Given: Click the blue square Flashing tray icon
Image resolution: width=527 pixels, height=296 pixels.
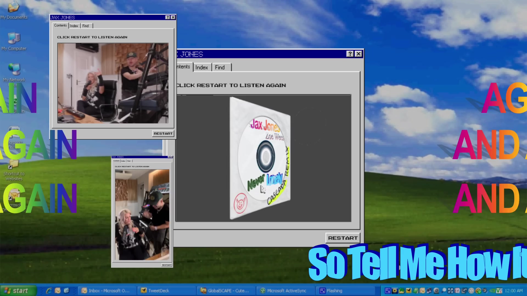Looking at the screenshot, I should point(388,291).
